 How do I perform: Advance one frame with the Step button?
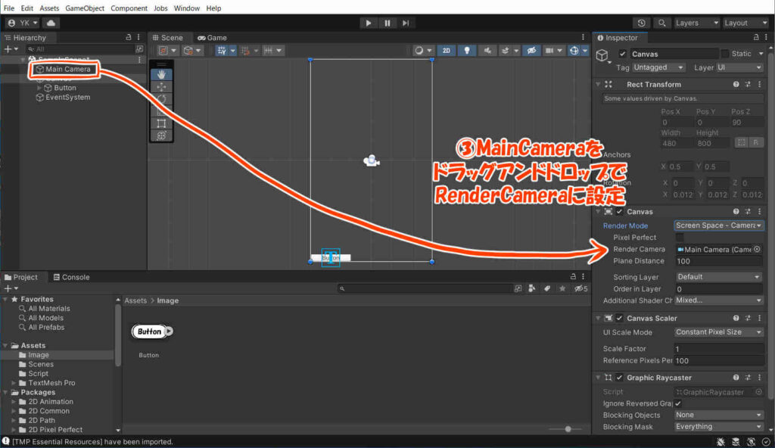[x=406, y=23]
